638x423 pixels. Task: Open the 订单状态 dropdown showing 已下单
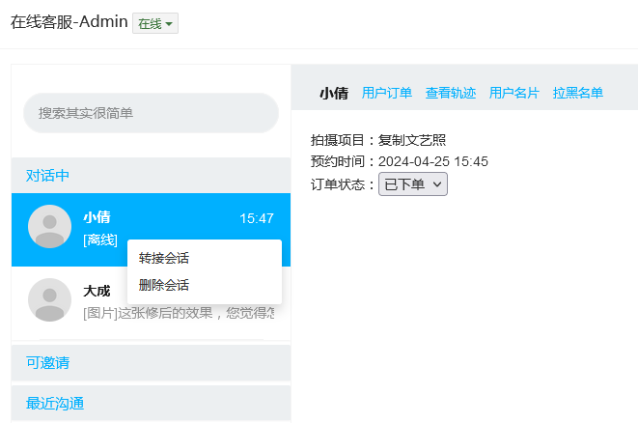pyautogui.click(x=412, y=184)
